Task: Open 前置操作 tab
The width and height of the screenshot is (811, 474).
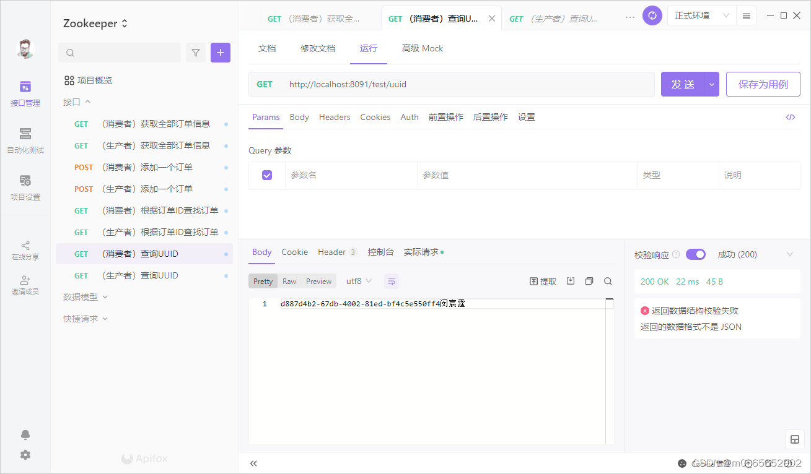Action: coord(446,117)
